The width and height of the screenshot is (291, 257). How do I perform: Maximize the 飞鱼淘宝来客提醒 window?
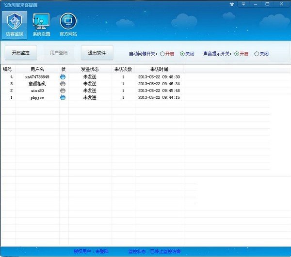click(267, 4)
